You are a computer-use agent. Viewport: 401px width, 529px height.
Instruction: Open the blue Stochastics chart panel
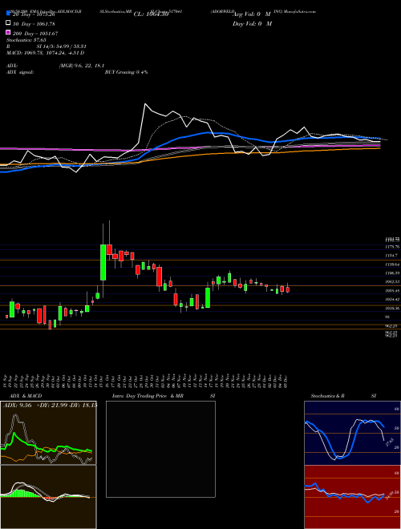[352, 433]
